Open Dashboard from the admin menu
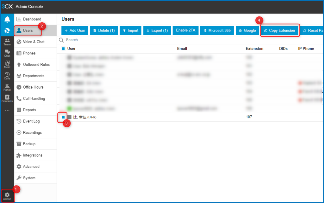The image size is (324, 203). (35, 19)
